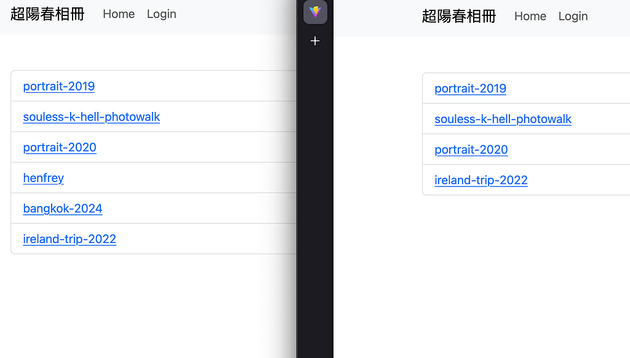Open the henfrey album link
This screenshot has width=630, height=358.
(x=44, y=178)
